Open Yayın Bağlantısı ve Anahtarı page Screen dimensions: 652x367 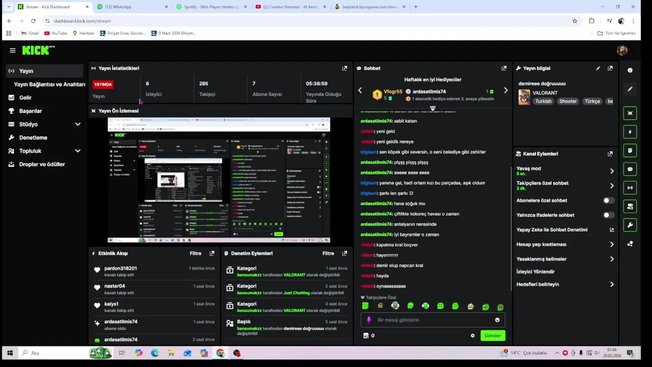[49, 84]
